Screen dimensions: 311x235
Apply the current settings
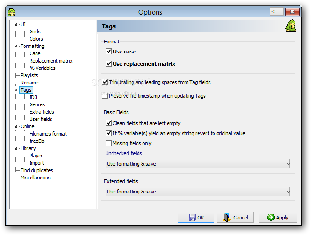(278, 217)
